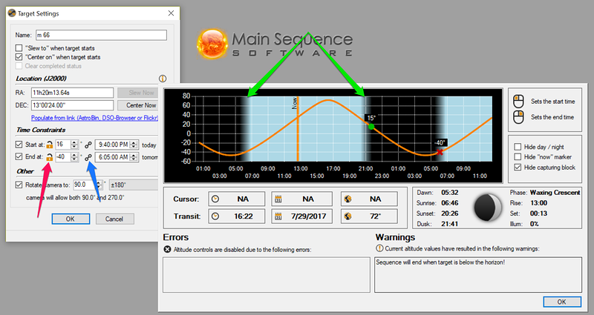
Task: Click the Errors X icon
Action: pos(167,249)
